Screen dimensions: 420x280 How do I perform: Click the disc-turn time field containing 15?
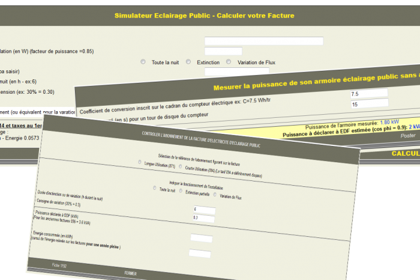pos(370,103)
